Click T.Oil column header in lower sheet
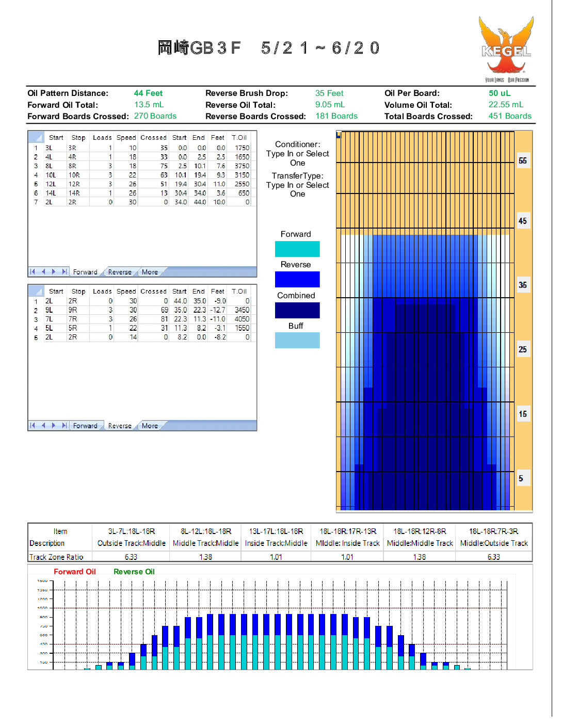 (239, 291)
